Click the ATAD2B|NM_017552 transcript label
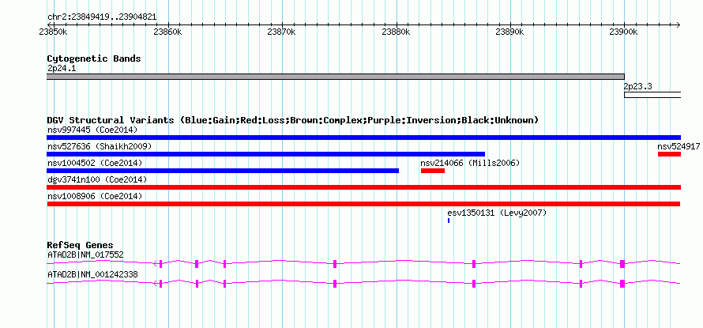 tap(85, 254)
